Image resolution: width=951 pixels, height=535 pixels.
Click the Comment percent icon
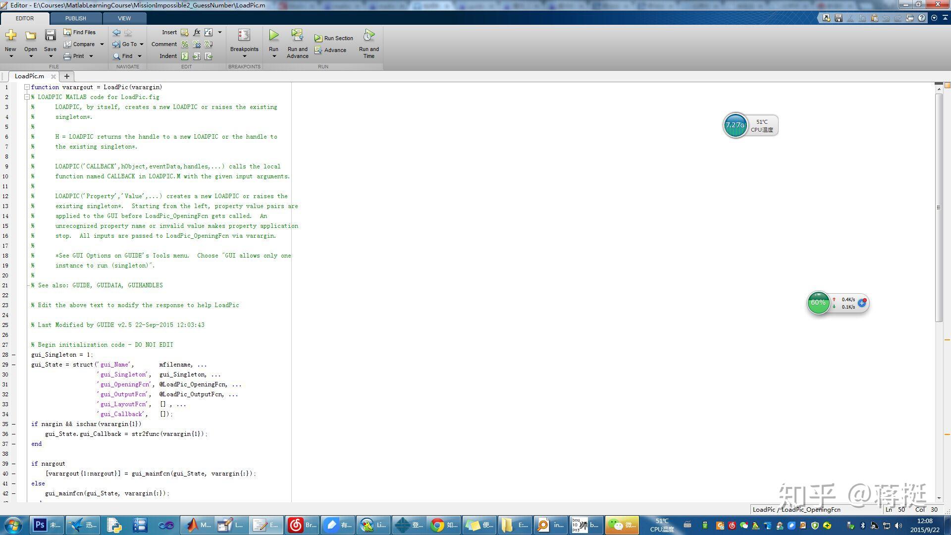(x=185, y=44)
